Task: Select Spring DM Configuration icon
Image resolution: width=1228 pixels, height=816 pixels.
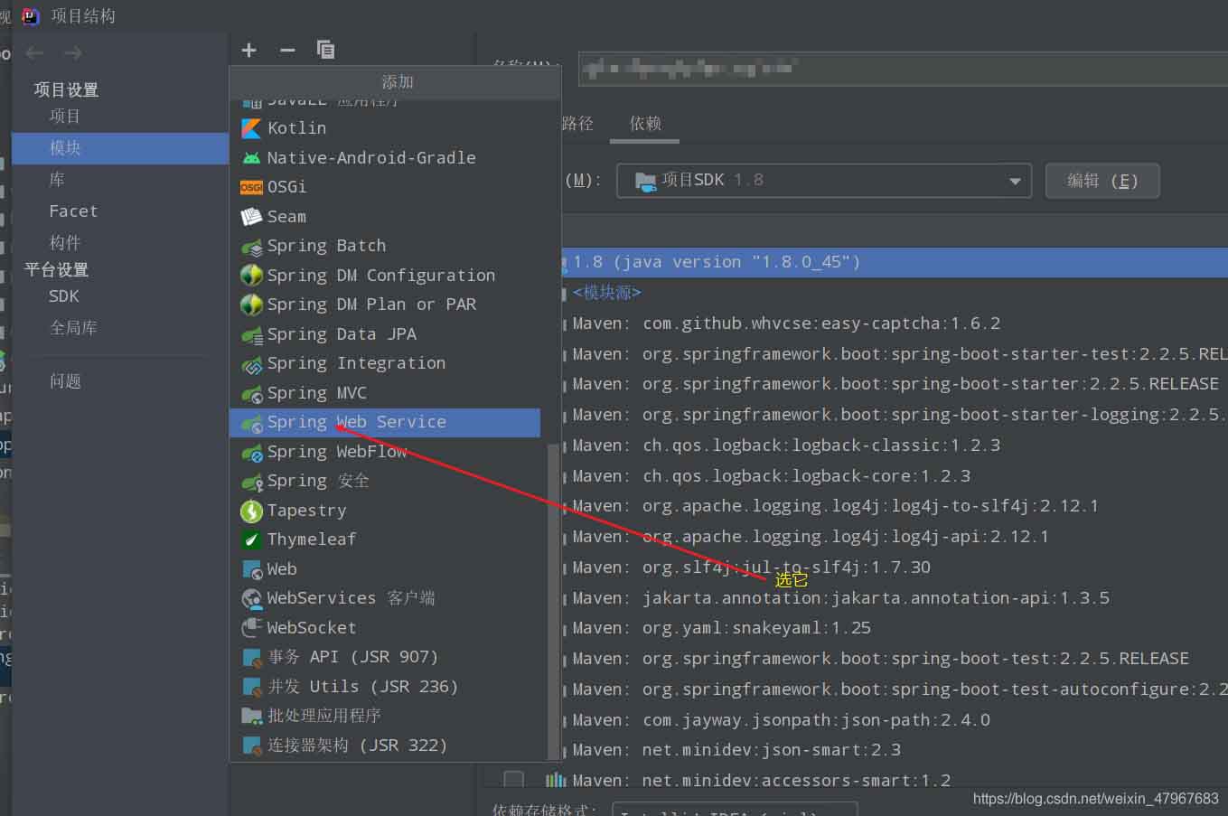Action: pyautogui.click(x=251, y=276)
